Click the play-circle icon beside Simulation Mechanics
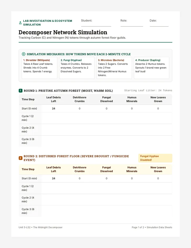The image size is (191, 248). tap(24, 54)
